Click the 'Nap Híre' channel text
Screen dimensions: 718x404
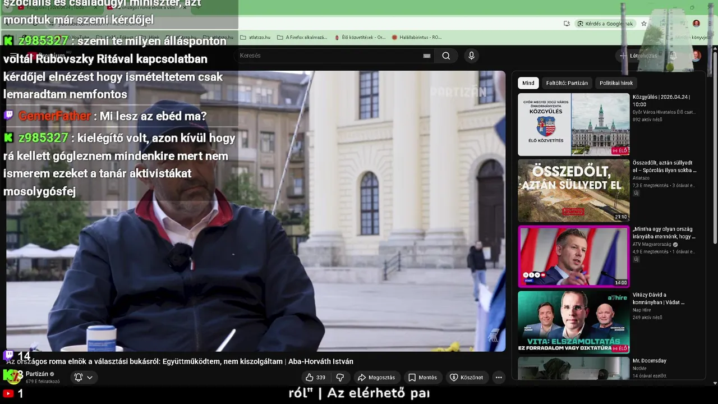tap(642, 310)
